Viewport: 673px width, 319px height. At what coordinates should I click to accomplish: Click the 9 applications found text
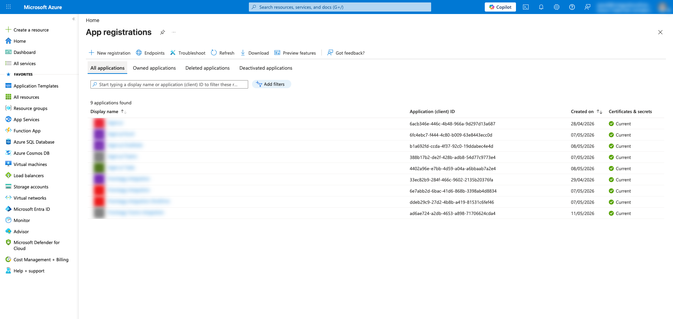coord(111,103)
